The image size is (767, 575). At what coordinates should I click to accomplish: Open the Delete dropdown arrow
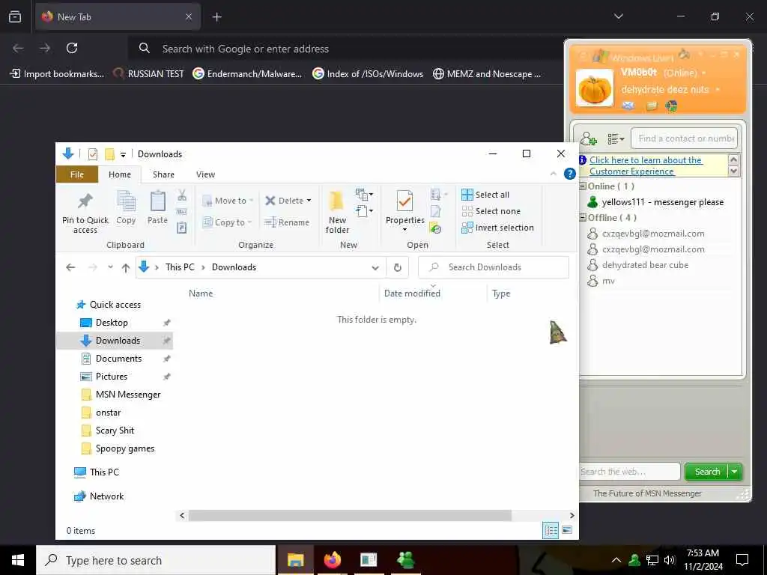click(309, 201)
